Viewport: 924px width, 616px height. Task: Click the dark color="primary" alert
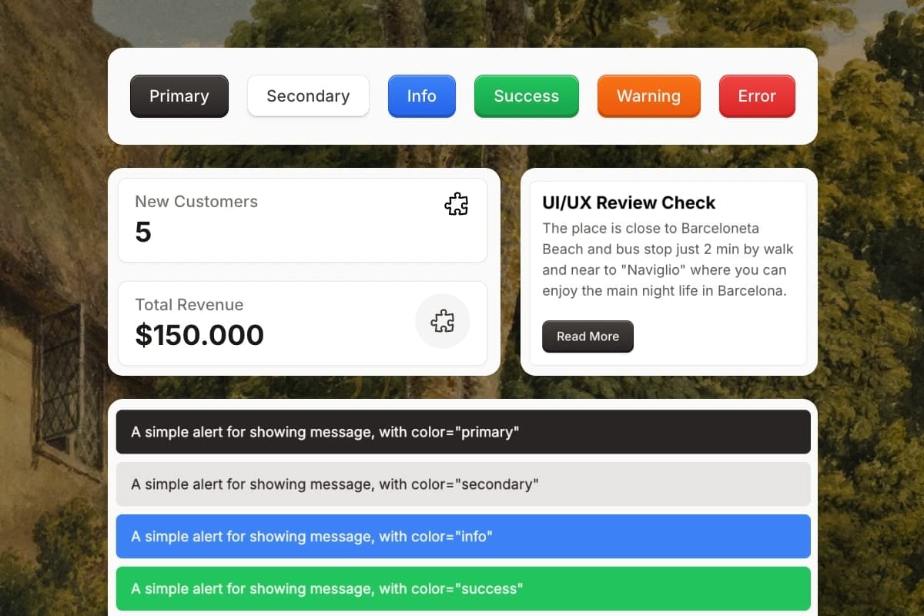(x=463, y=432)
